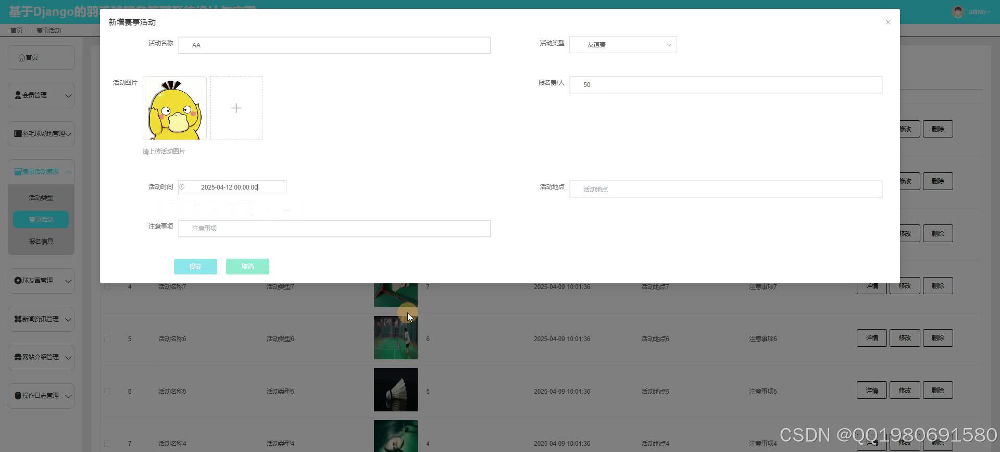
Task: Submit the form with 提交 button
Action: tap(195, 267)
